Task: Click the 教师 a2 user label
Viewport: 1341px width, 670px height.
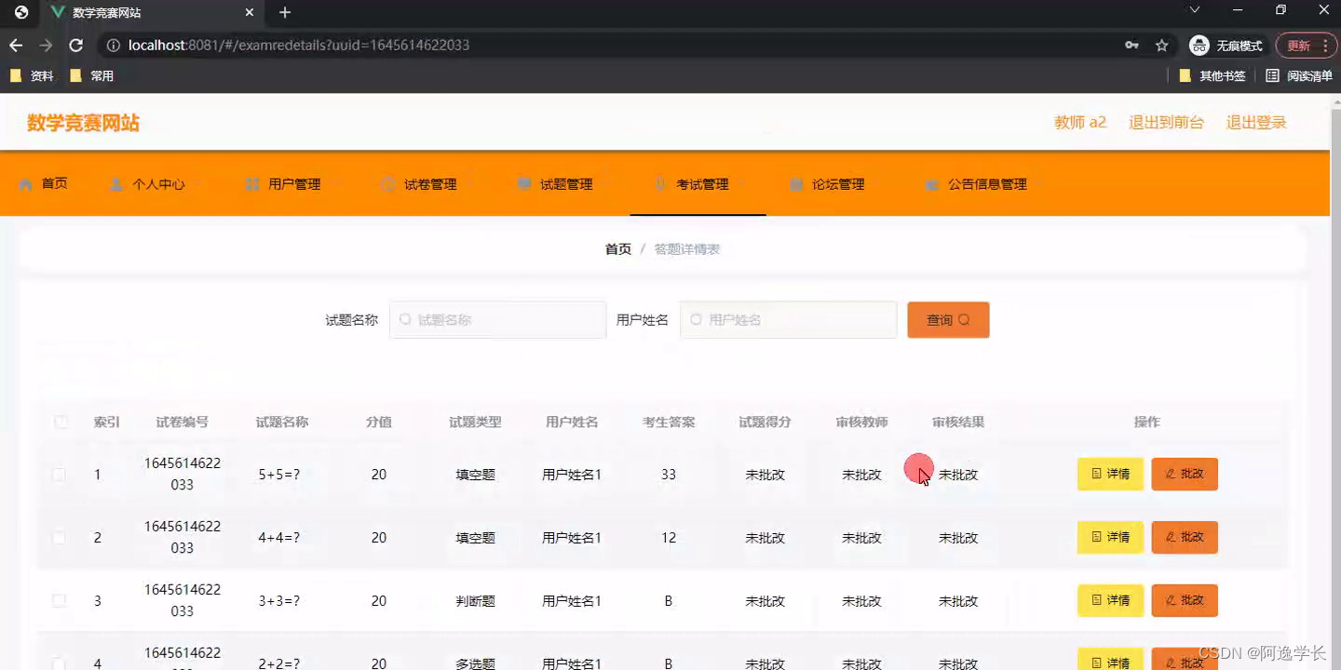Action: tap(1080, 123)
